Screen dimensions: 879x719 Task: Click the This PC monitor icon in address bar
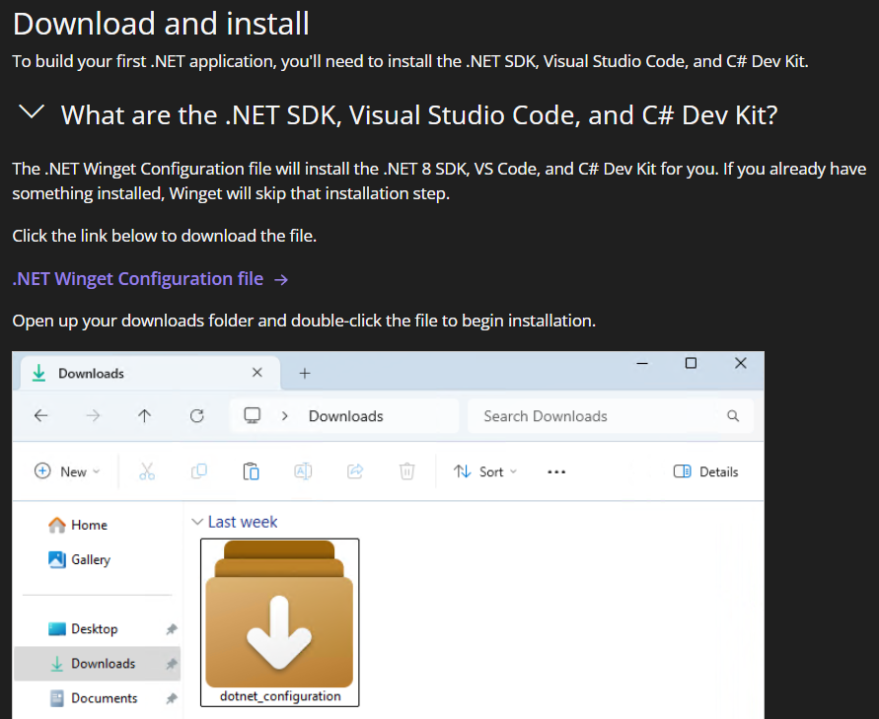[x=253, y=415]
